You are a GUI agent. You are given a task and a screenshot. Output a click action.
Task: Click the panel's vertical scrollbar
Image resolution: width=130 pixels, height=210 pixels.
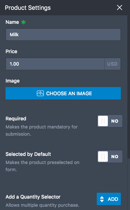pos(129,87)
